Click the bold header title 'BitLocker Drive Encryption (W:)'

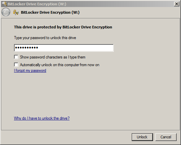[x=50, y=12]
